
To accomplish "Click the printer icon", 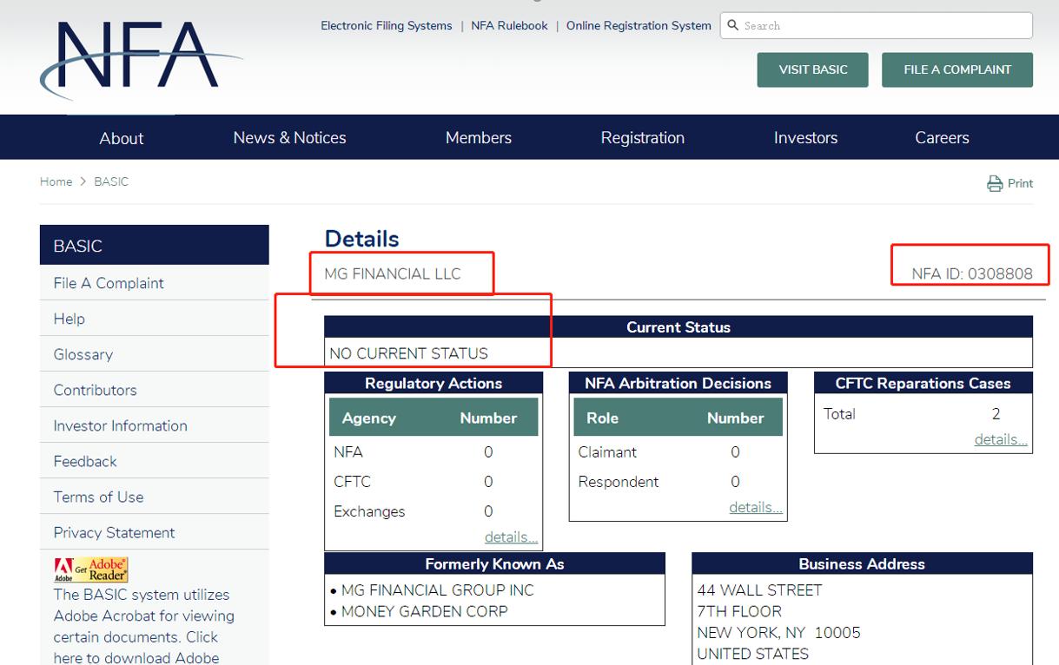I will coord(995,183).
